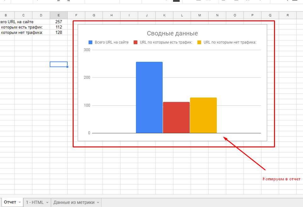Image resolution: width=303 pixels, height=207 pixels.
Task: Select the yellow bar in the chart
Action: [x=203, y=115]
